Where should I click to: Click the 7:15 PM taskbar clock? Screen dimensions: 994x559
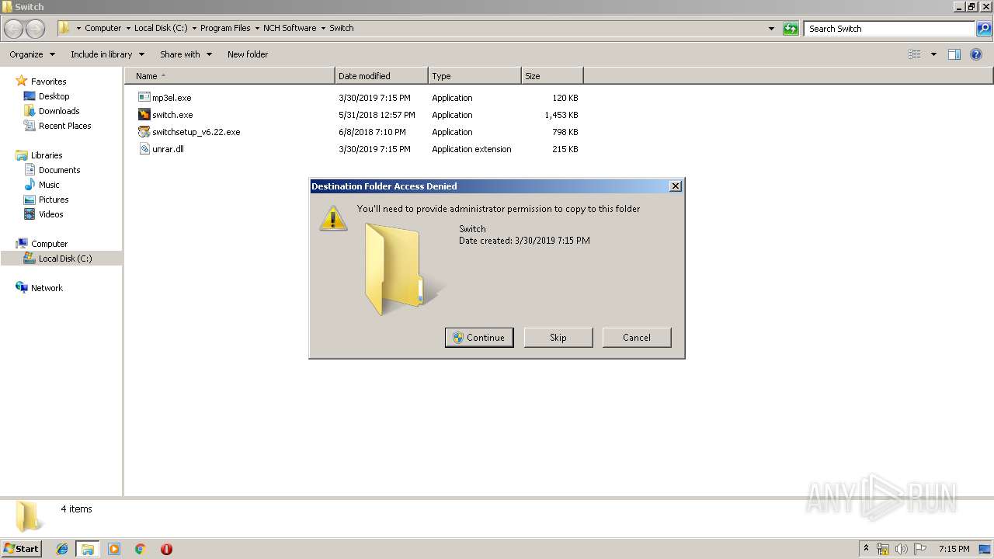(x=954, y=549)
